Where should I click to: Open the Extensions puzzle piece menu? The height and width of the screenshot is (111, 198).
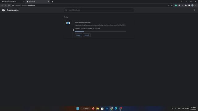pyautogui.click(x=186, y=6)
